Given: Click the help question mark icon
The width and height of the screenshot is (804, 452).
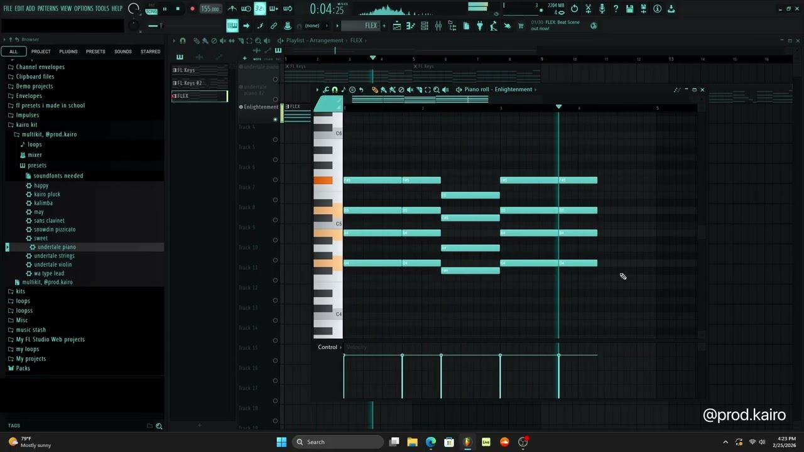Looking at the screenshot, I should point(616,9).
